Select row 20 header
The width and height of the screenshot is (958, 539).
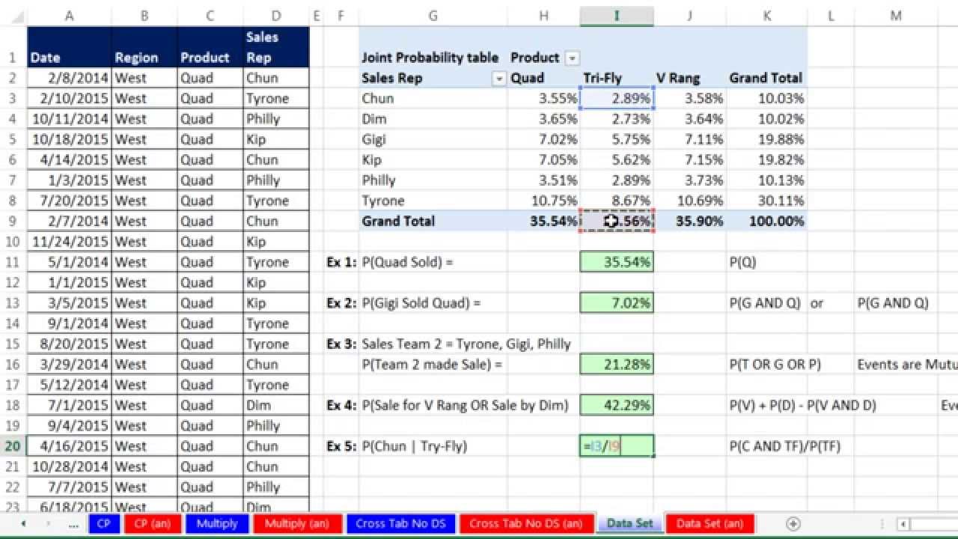tap(13, 446)
